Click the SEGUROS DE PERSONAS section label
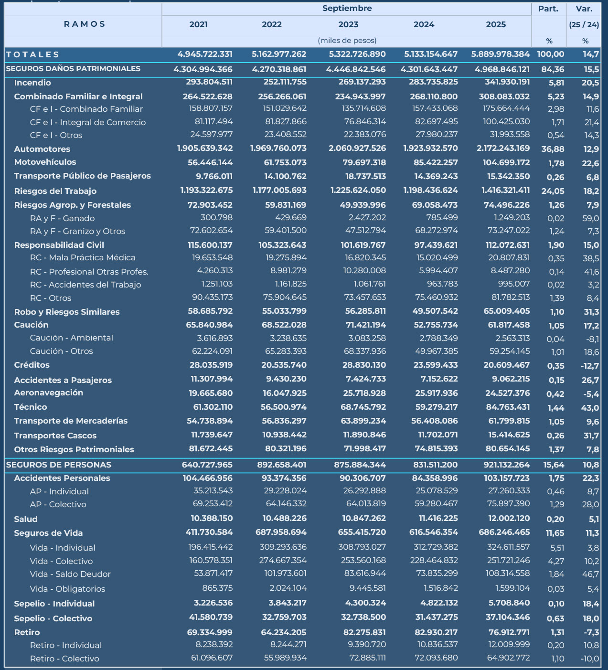Viewport: 608px width, 670px height. click(59, 465)
